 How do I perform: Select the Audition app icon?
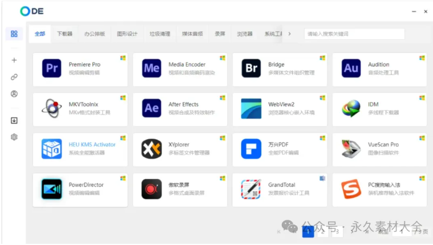point(351,68)
